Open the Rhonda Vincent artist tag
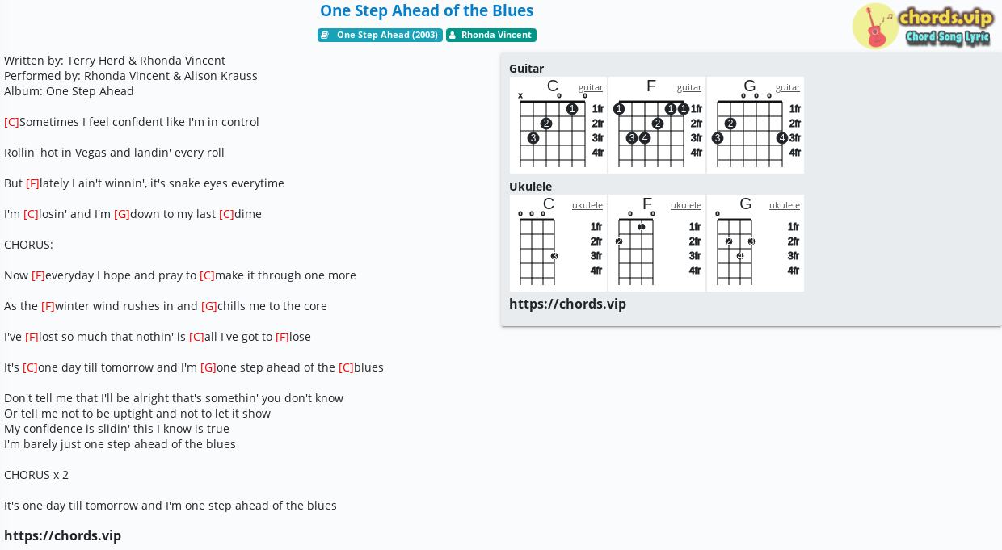This screenshot has width=1002, height=550. pyautogui.click(x=491, y=35)
